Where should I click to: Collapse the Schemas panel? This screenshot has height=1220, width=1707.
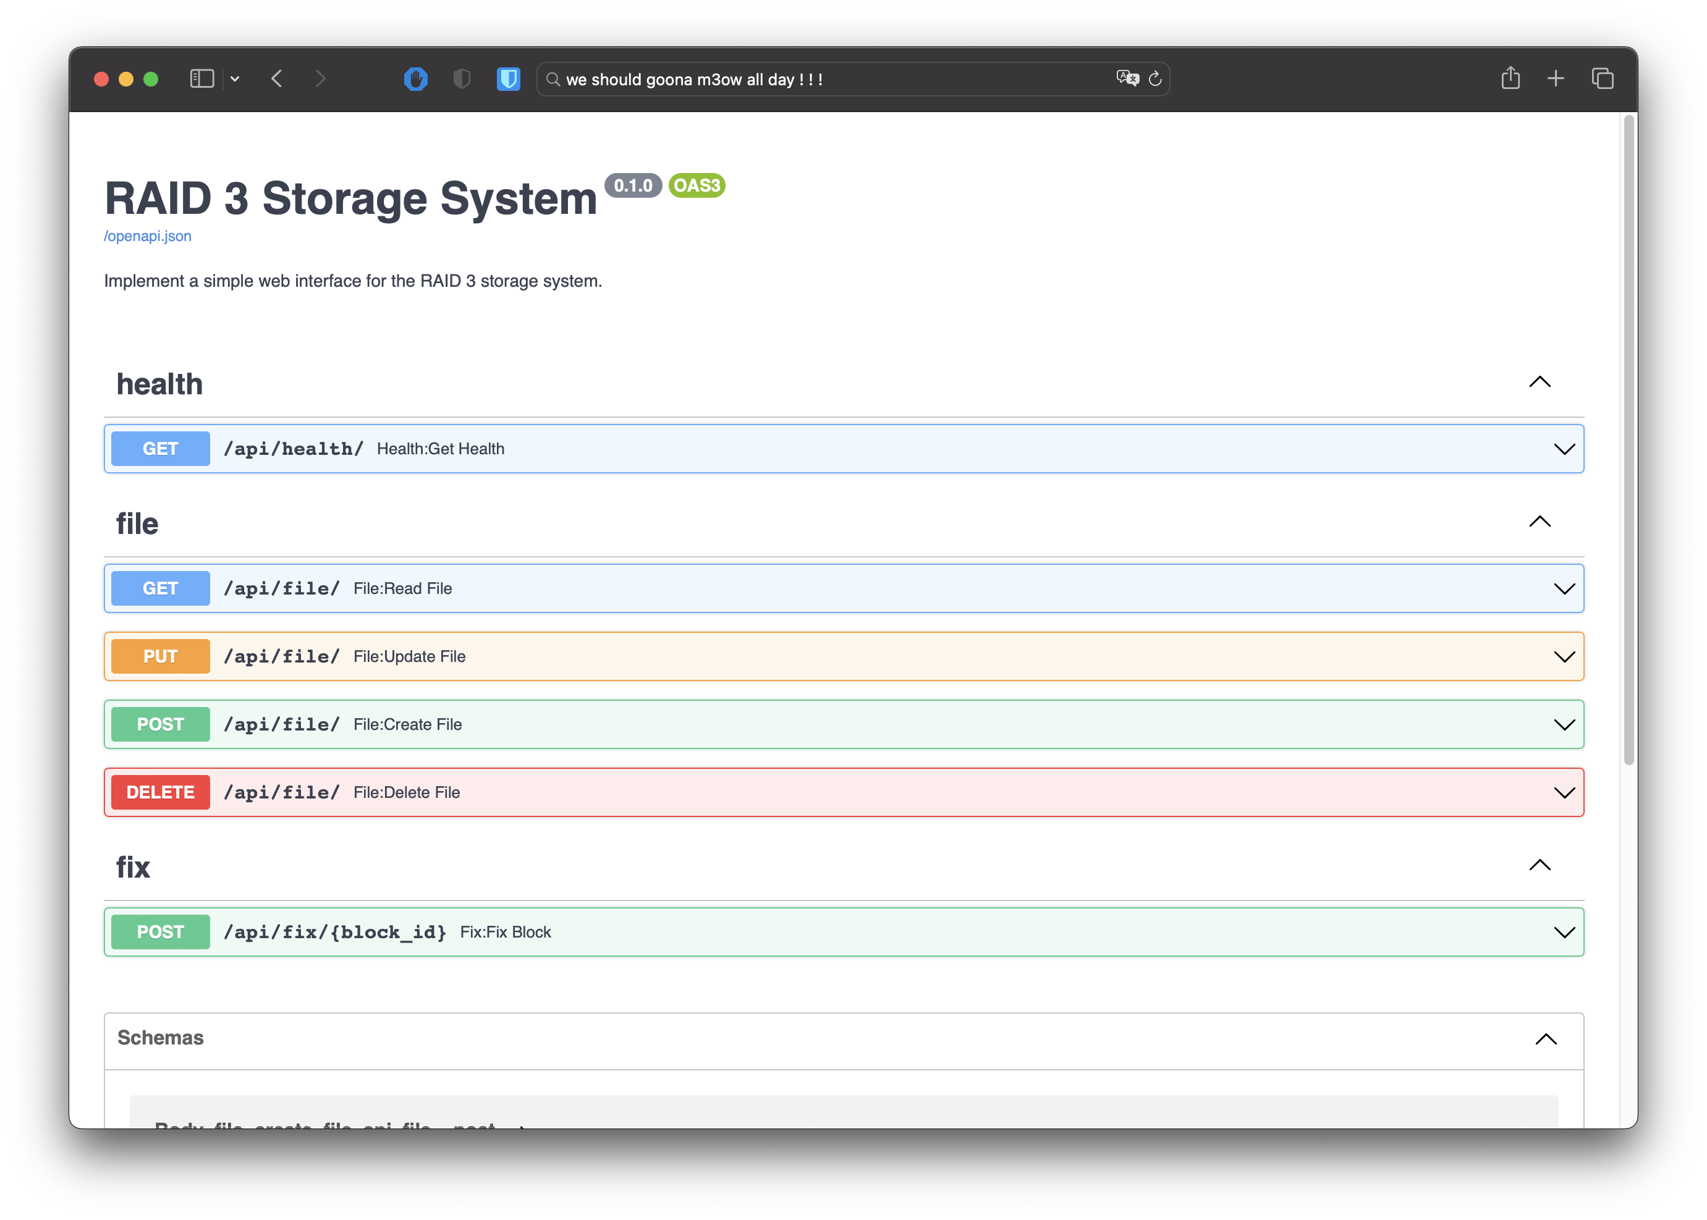coord(1546,1040)
